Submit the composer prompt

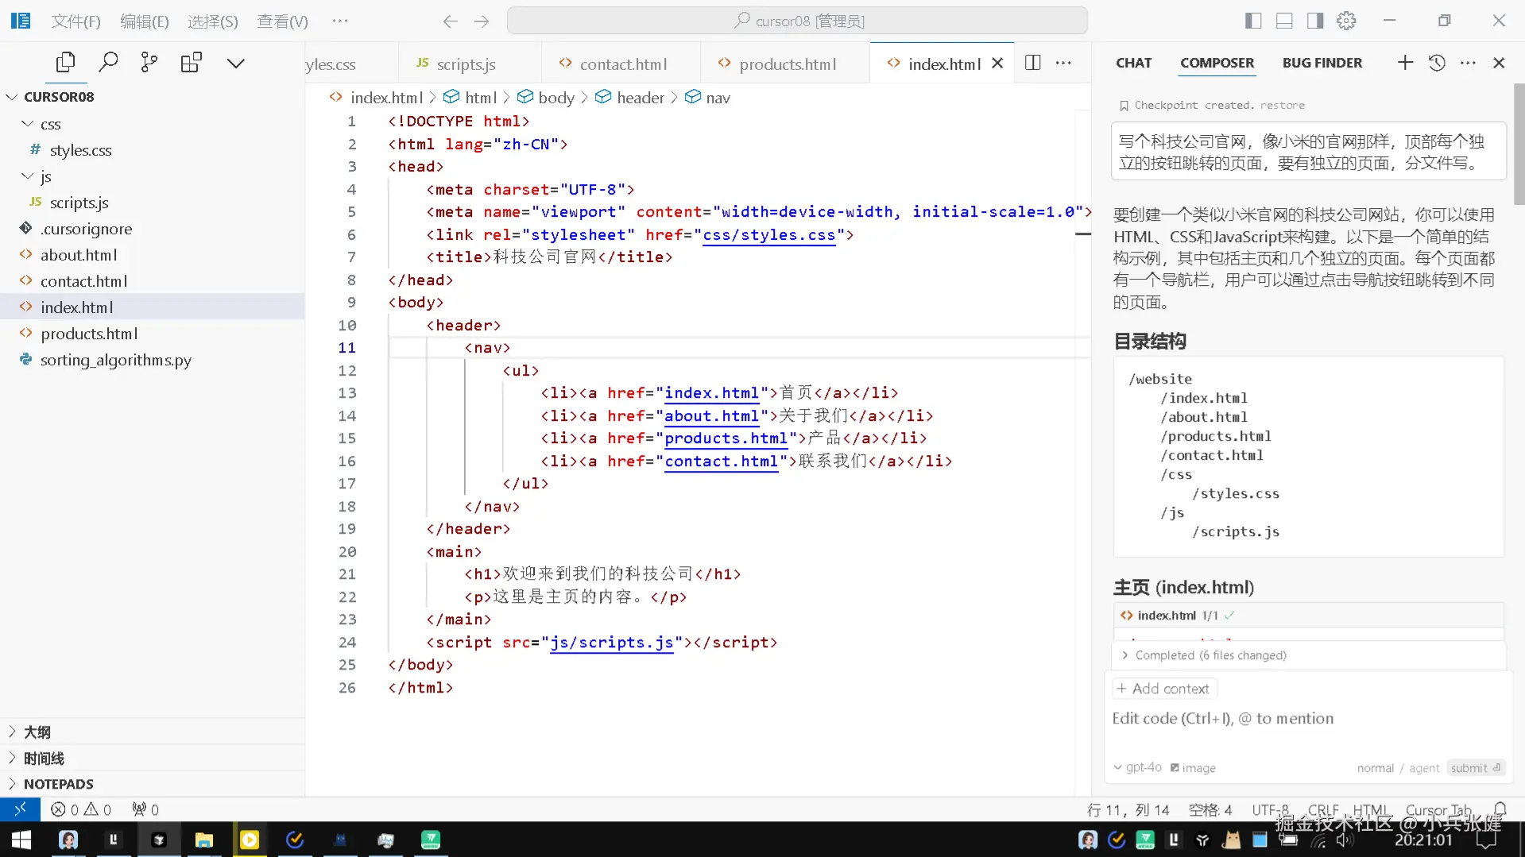1475,768
